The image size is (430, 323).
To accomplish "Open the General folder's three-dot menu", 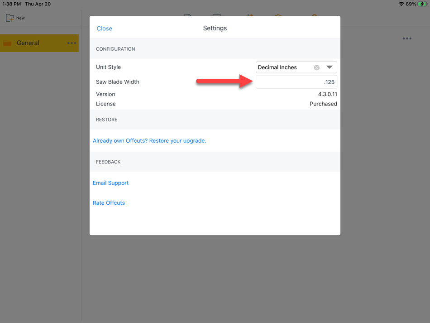I will click(72, 43).
